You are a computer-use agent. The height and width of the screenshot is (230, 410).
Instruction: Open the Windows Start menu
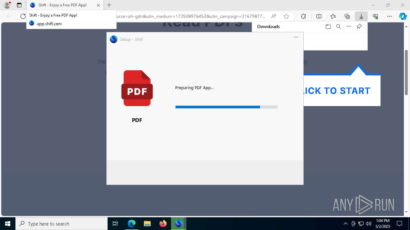point(8,224)
